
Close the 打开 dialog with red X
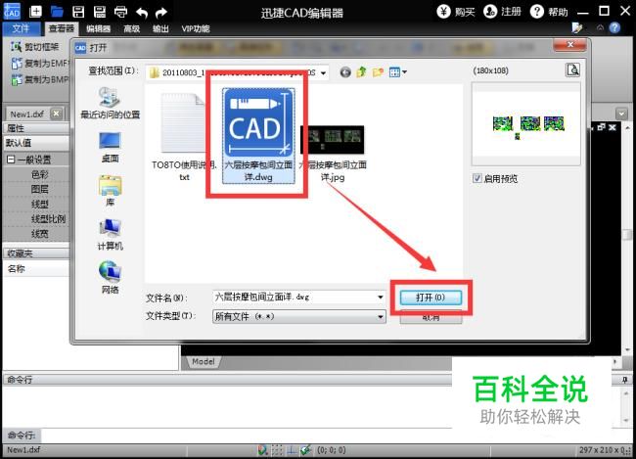point(569,45)
